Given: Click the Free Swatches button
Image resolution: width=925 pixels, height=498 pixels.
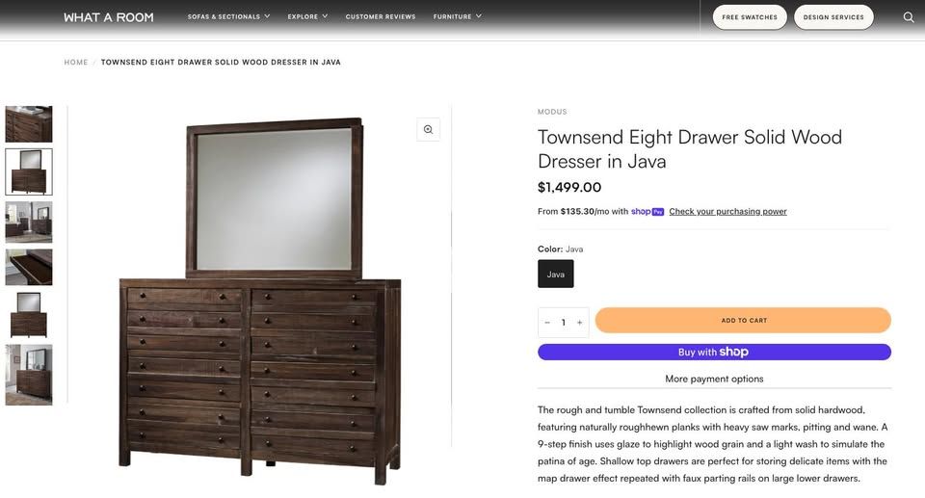Looking at the screenshot, I should [750, 17].
